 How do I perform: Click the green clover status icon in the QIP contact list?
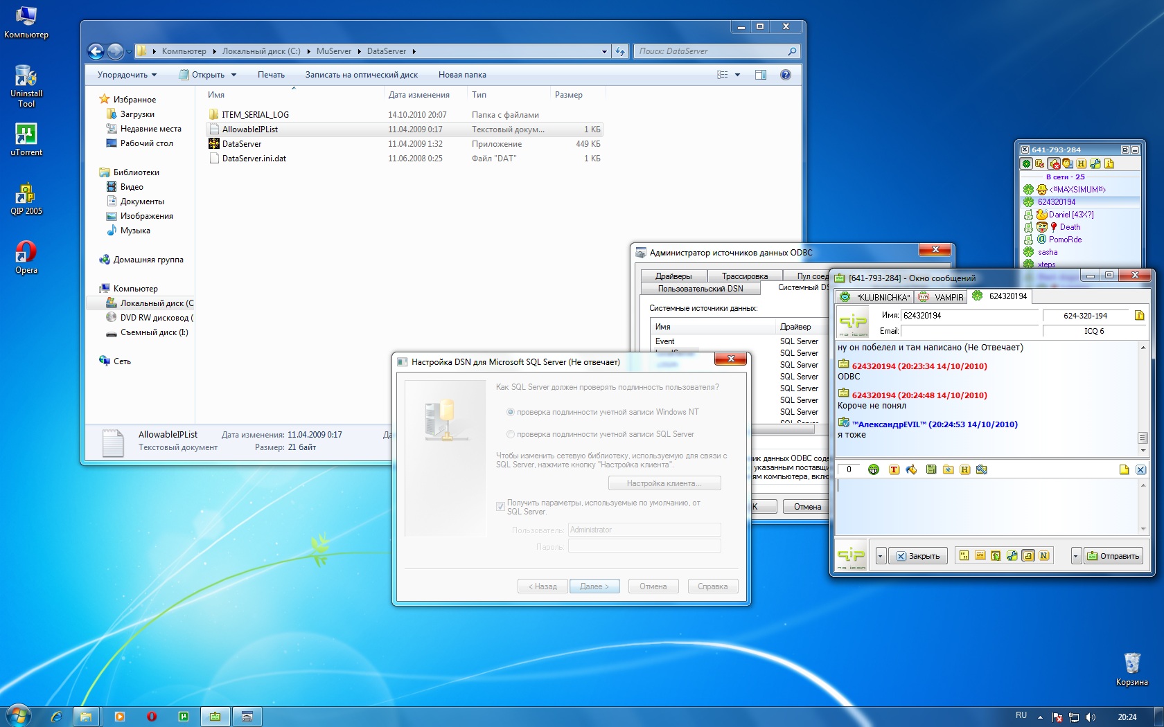coord(1027,163)
